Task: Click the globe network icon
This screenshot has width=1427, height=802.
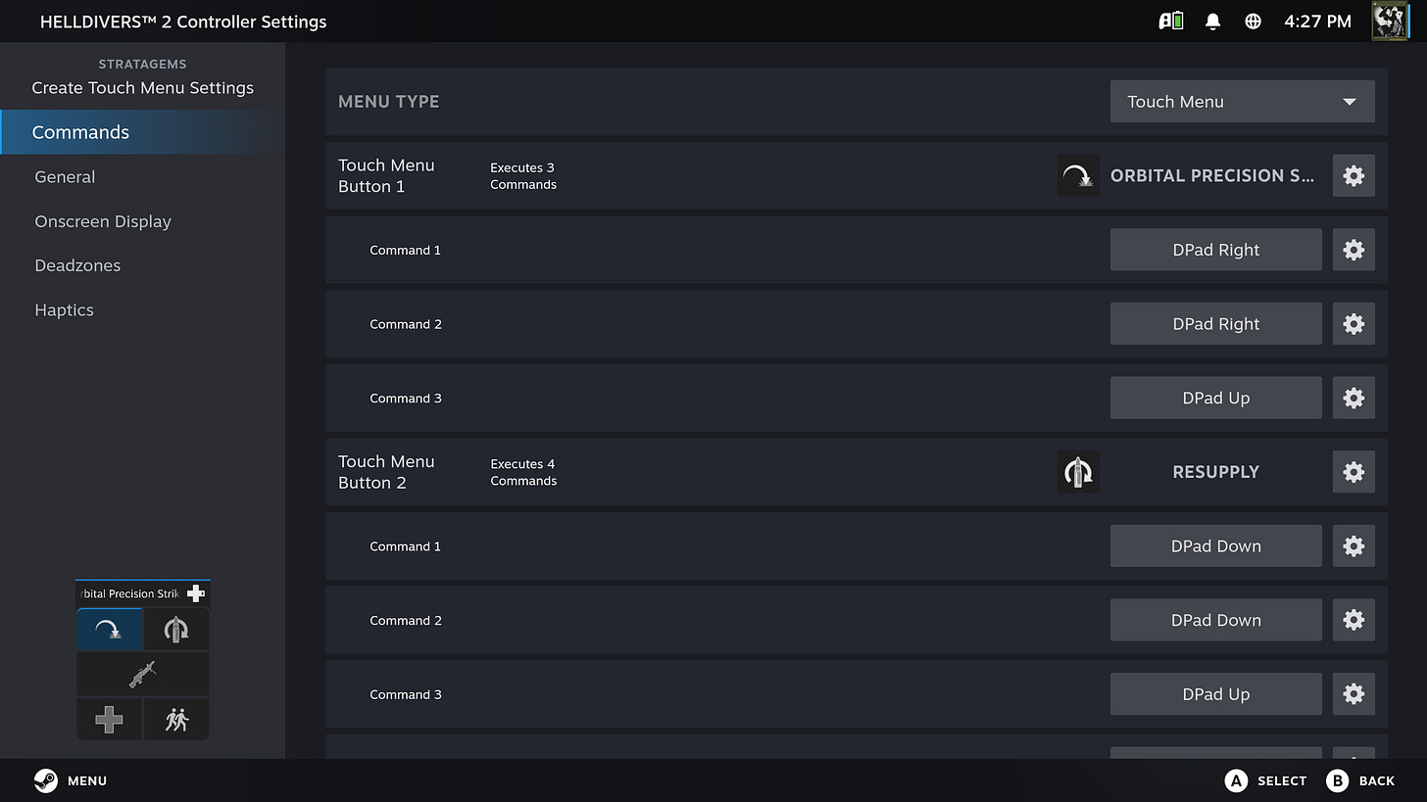Action: pos(1253,21)
